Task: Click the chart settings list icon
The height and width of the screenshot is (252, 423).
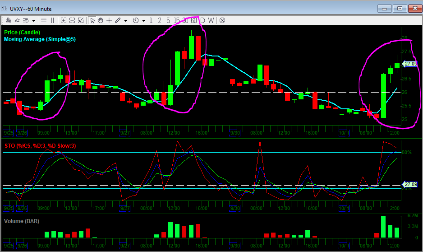Action: tap(26, 20)
